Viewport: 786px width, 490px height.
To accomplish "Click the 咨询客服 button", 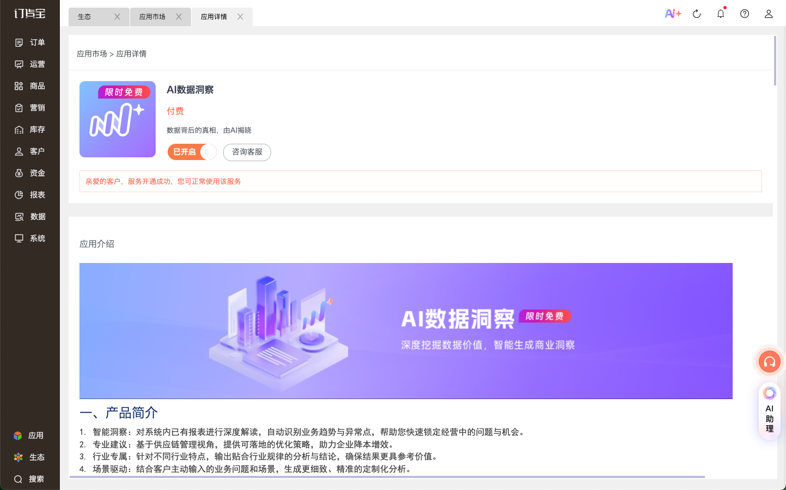I will pyautogui.click(x=247, y=152).
